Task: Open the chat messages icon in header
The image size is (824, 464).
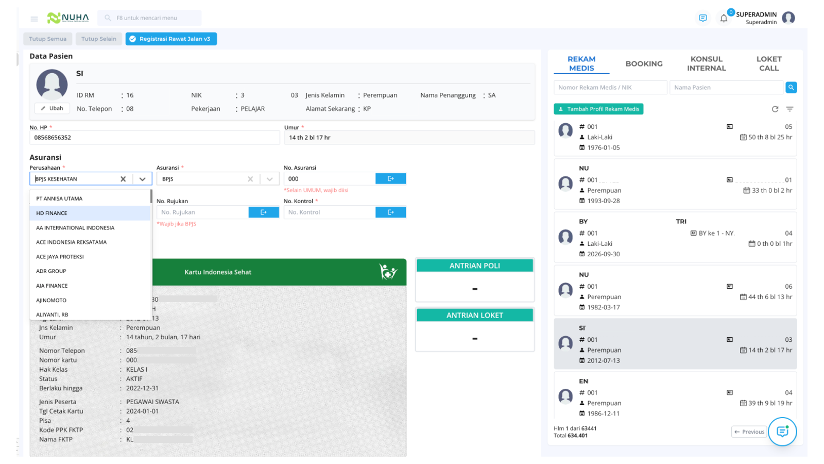Action: pos(702,18)
